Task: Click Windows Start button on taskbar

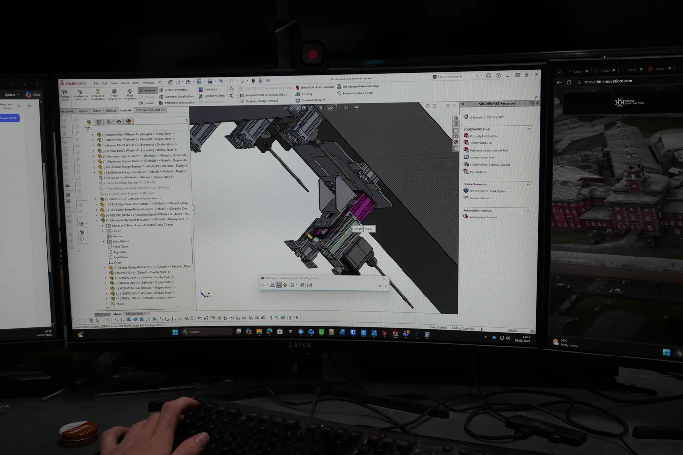Action: point(175,332)
